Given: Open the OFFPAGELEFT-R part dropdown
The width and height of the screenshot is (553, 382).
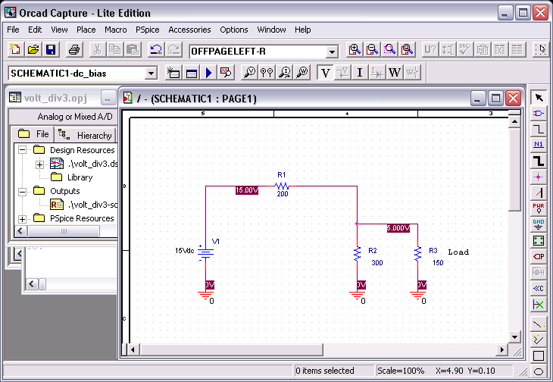Looking at the screenshot, I should [x=332, y=52].
